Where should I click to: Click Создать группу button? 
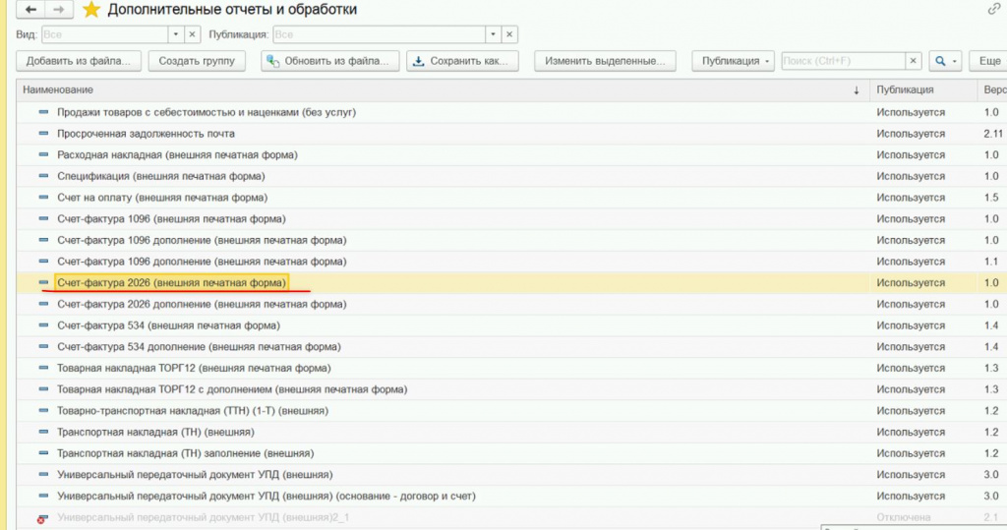197,61
